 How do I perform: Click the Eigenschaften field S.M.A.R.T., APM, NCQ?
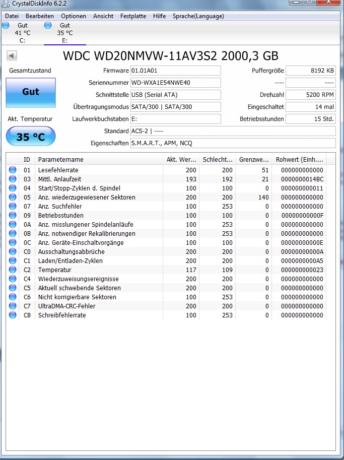(233, 143)
